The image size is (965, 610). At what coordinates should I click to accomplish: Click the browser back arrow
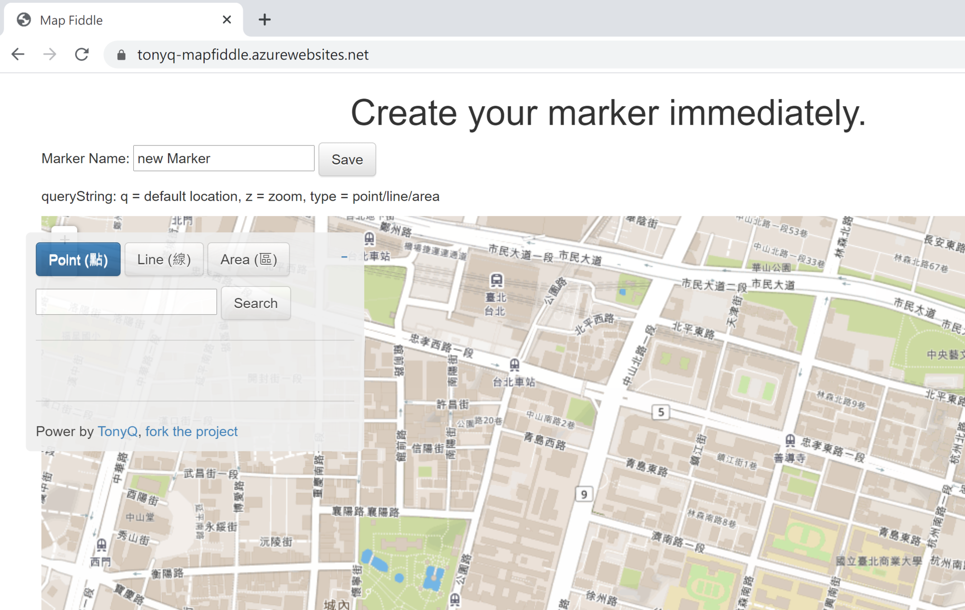click(18, 55)
